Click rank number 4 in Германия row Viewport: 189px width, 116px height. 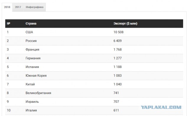[x=8, y=58]
